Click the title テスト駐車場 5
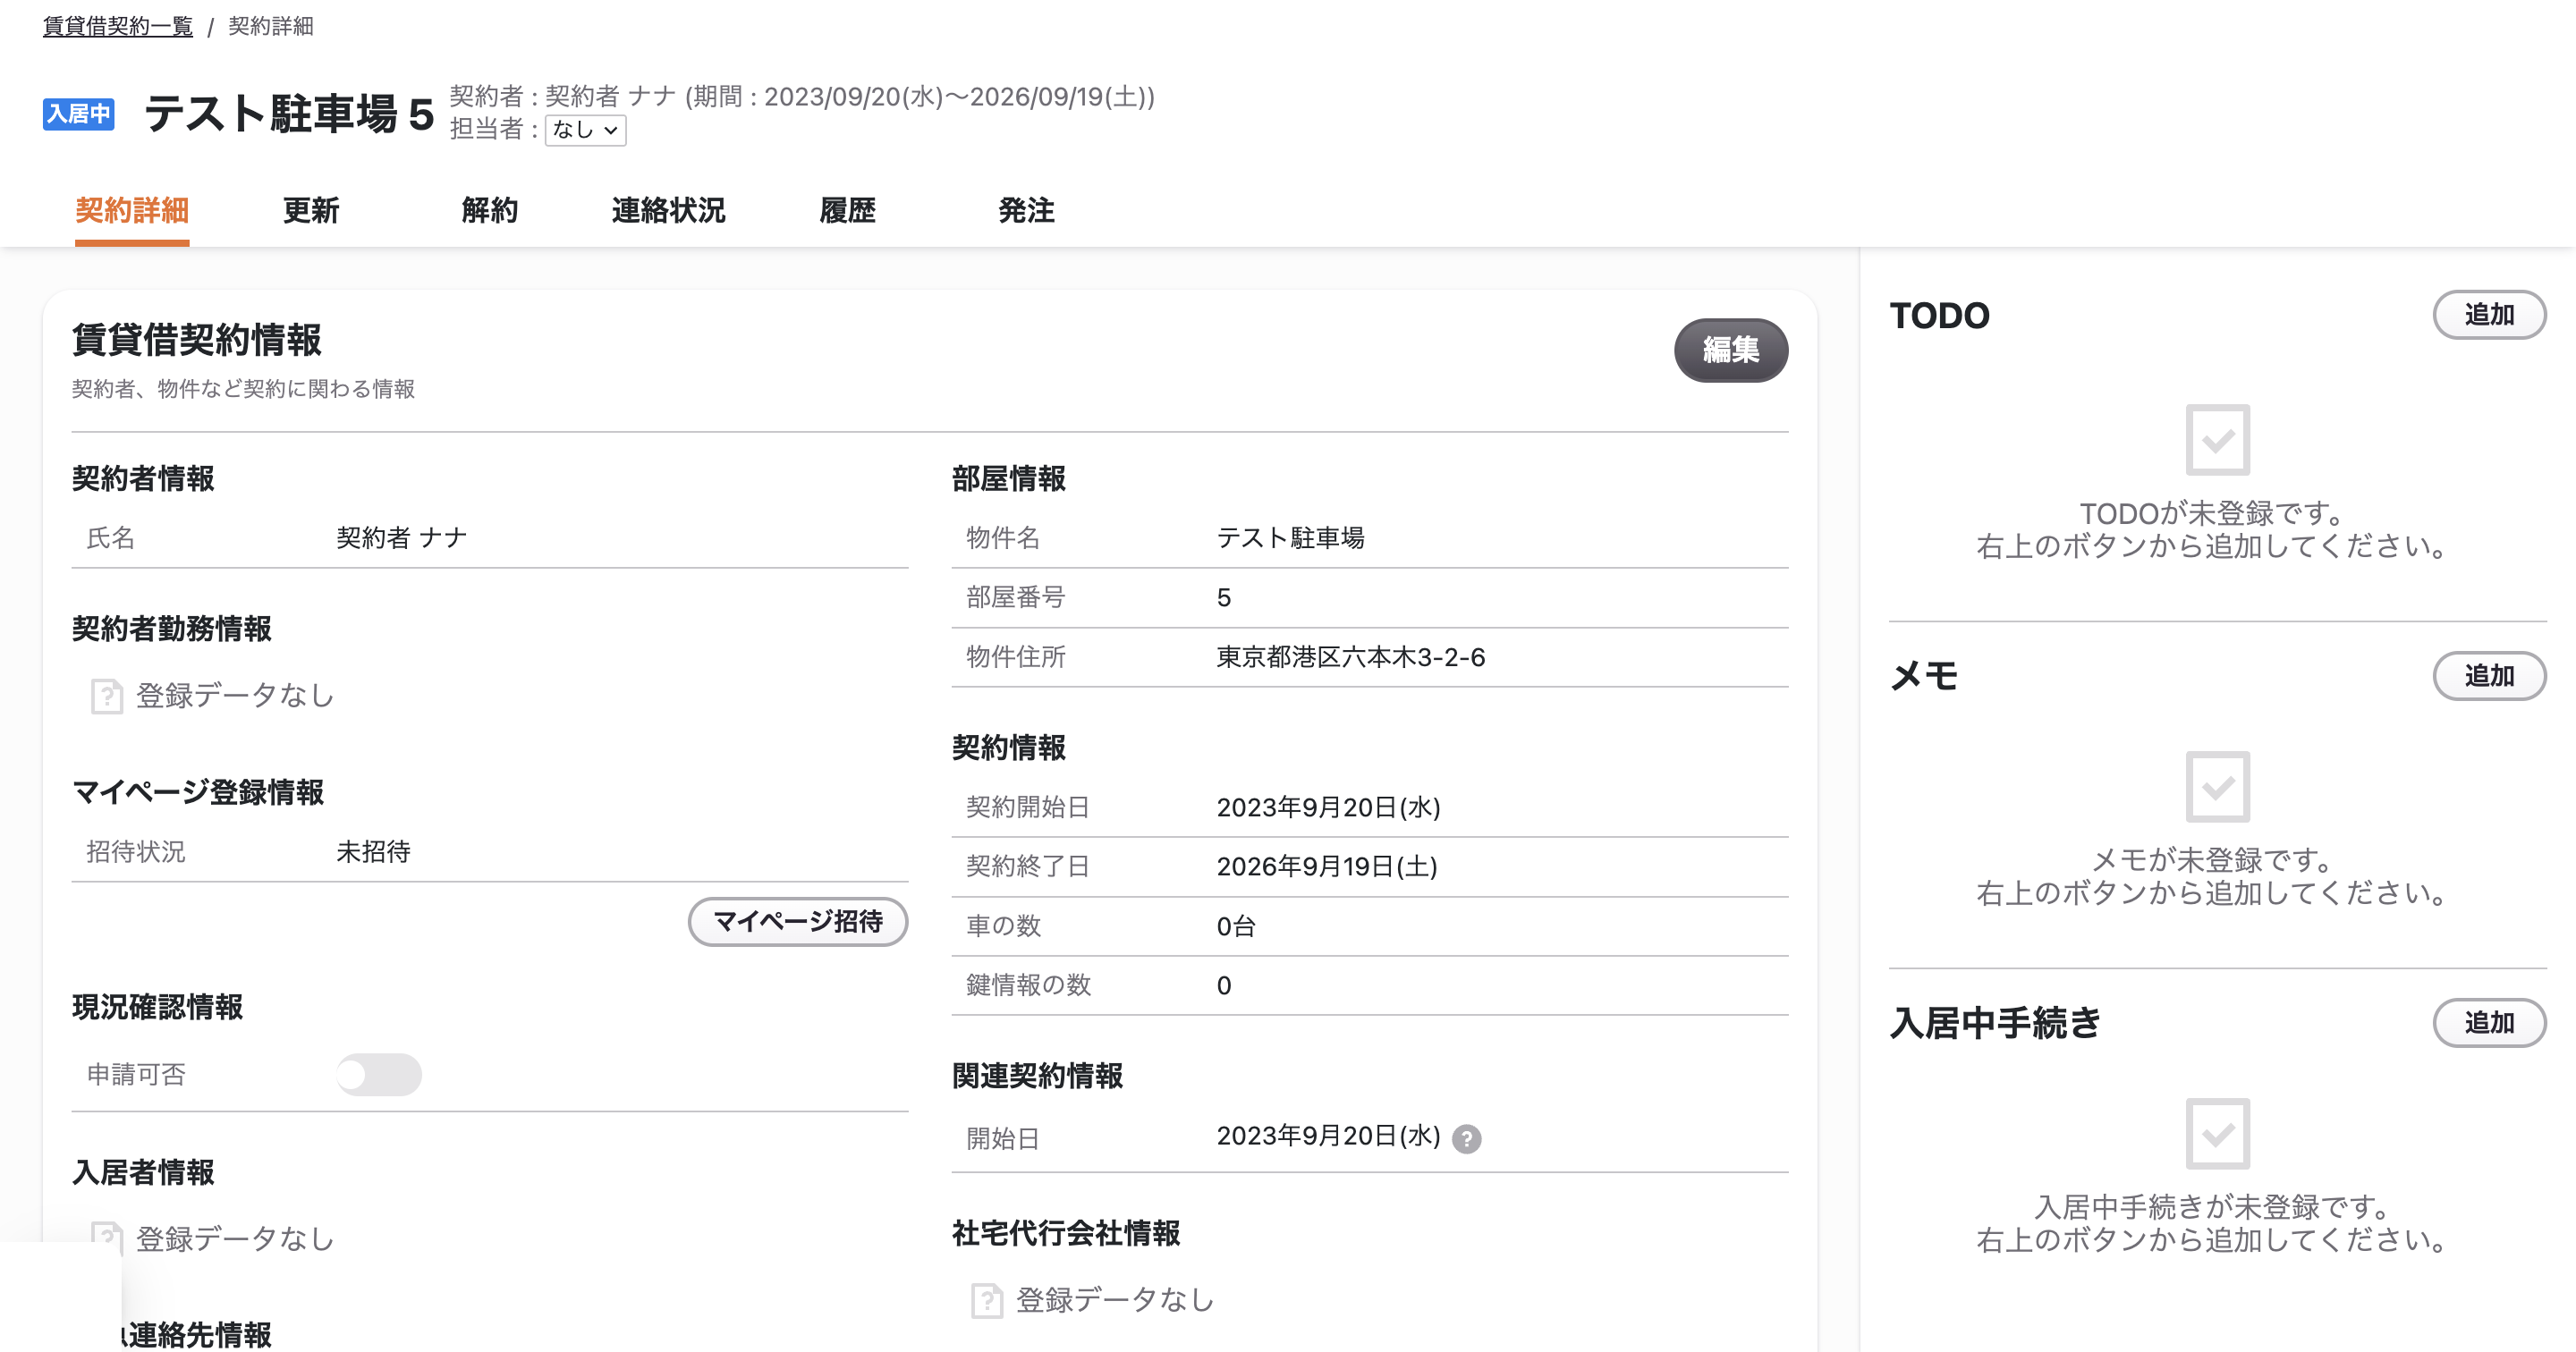The image size is (2576, 1352). [289, 114]
